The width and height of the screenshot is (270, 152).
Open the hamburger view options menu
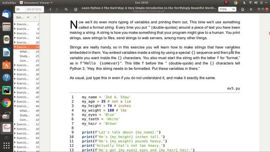251,9
